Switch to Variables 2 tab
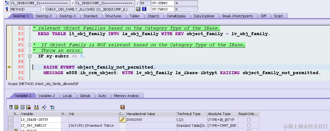 click(47, 96)
